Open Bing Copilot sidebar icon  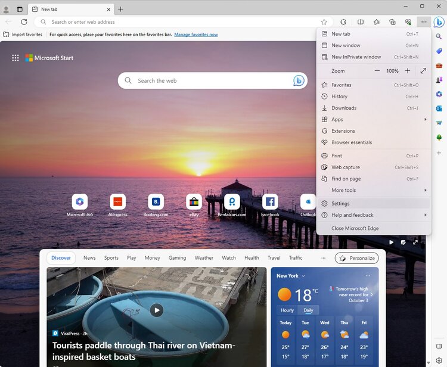(439, 22)
